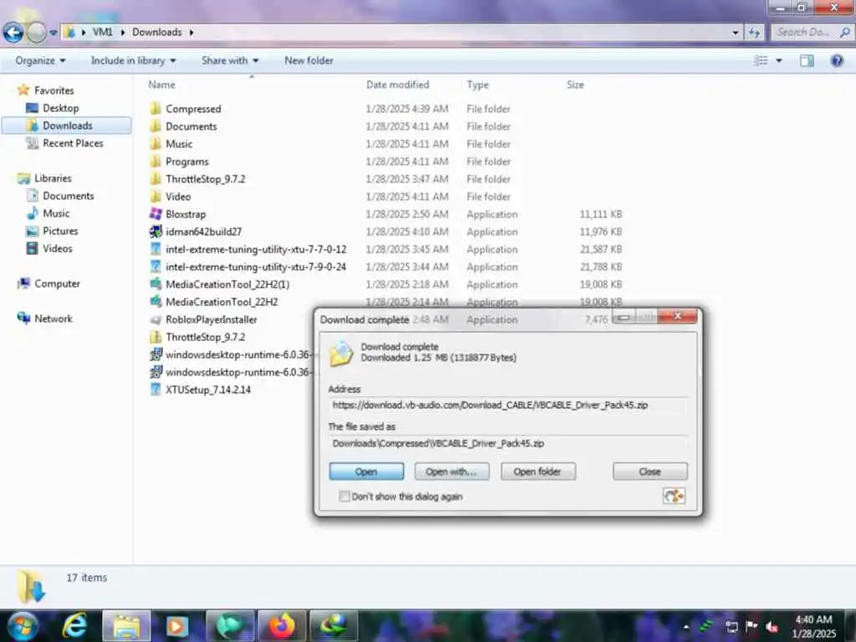Open the recent locations dropdown arrow
The width and height of the screenshot is (856, 642).
[x=53, y=33]
